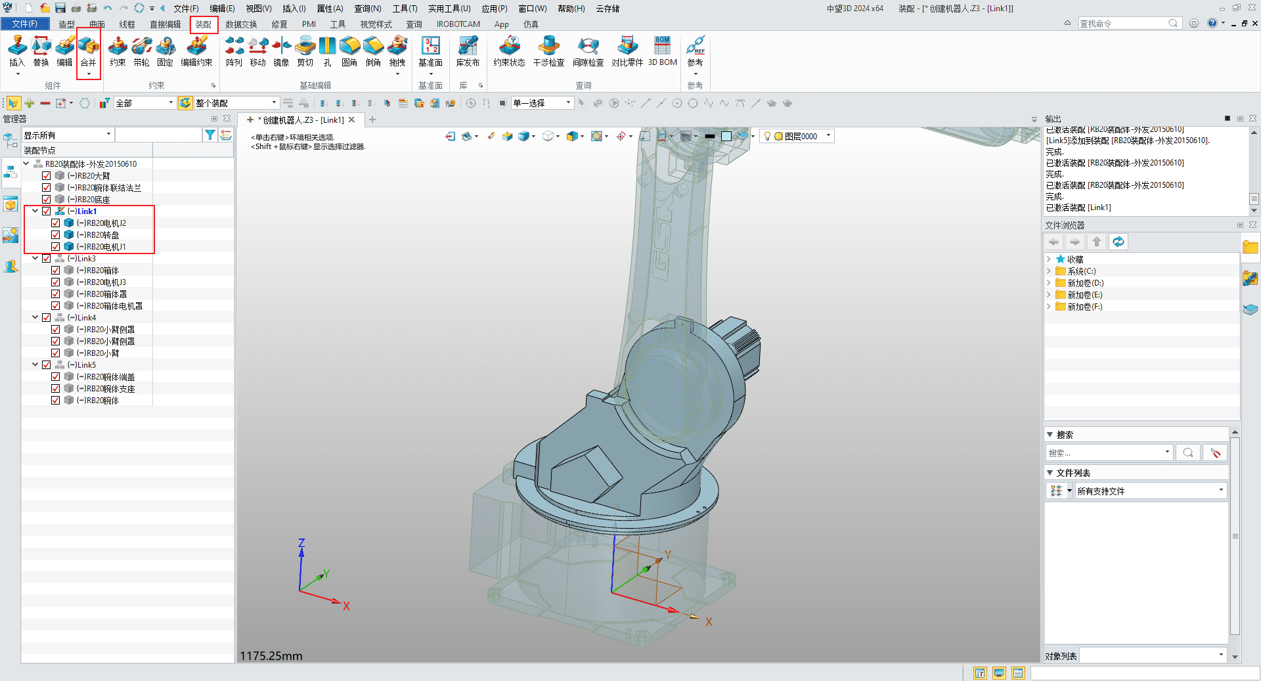
Task: Click the 参考 (Reference) tool icon
Action: [695, 51]
